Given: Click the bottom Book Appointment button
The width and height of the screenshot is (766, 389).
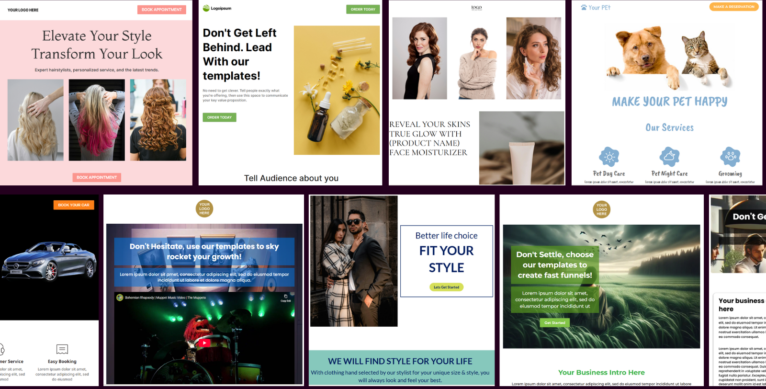Looking at the screenshot, I should tap(97, 177).
